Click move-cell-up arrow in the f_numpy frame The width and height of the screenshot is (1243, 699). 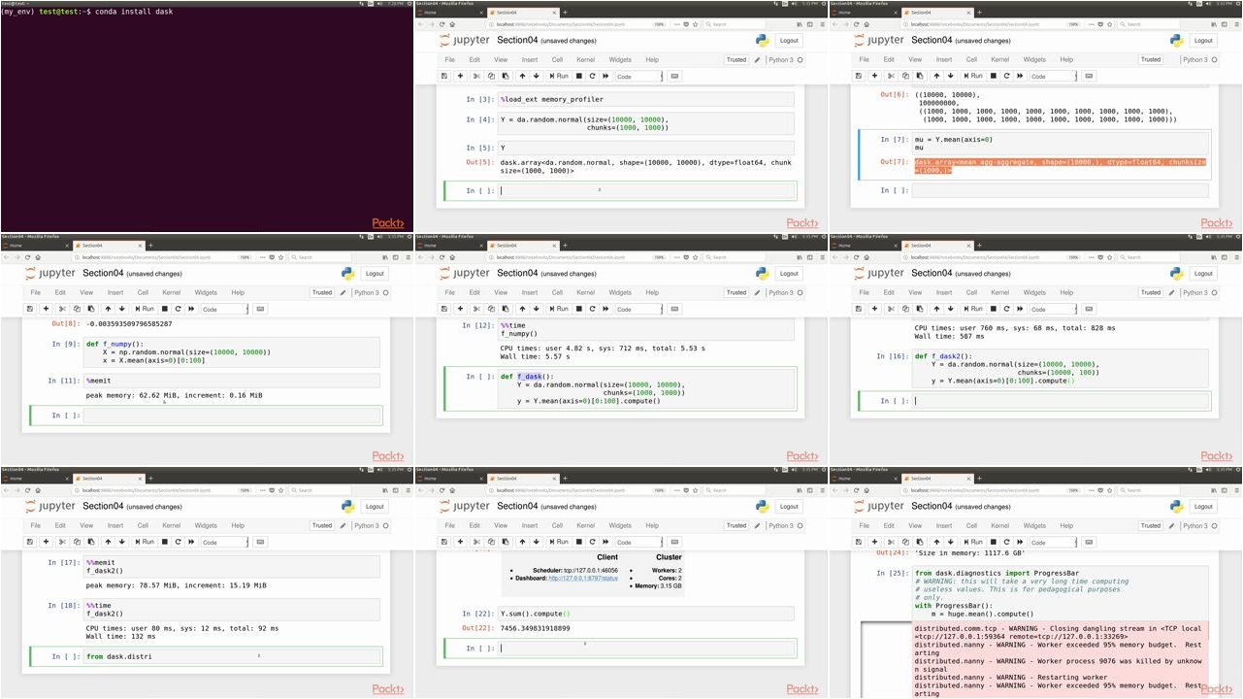pyautogui.click(x=108, y=309)
